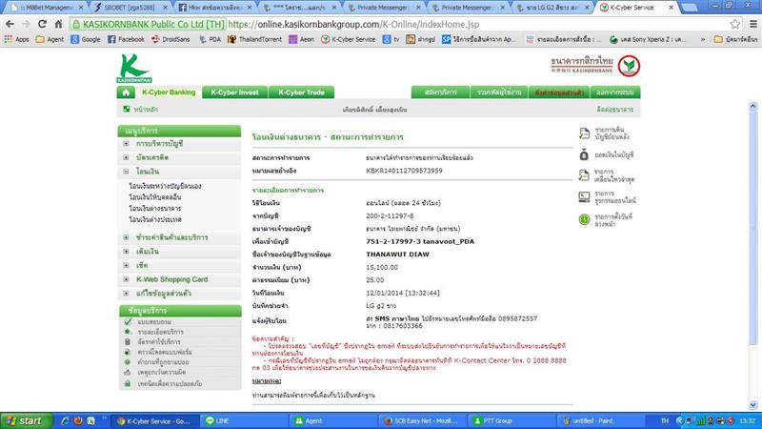The height and width of the screenshot is (429, 762).
Task: Click the padlock security tips icon
Action: tap(128, 384)
